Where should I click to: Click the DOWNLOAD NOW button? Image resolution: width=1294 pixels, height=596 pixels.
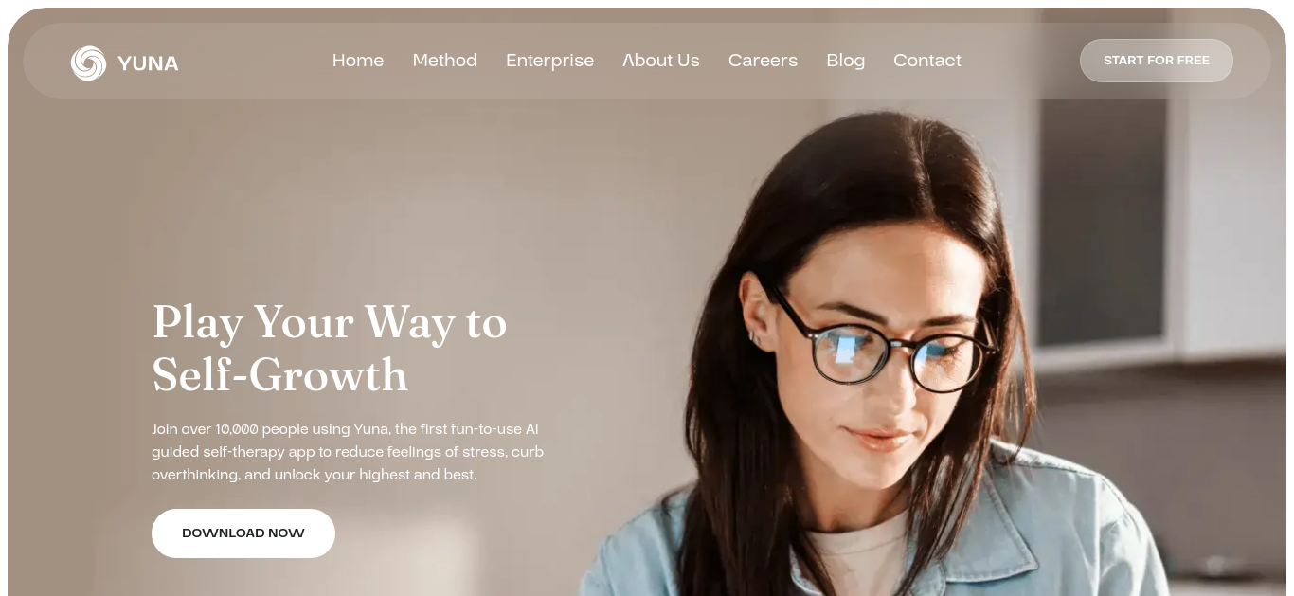243,533
